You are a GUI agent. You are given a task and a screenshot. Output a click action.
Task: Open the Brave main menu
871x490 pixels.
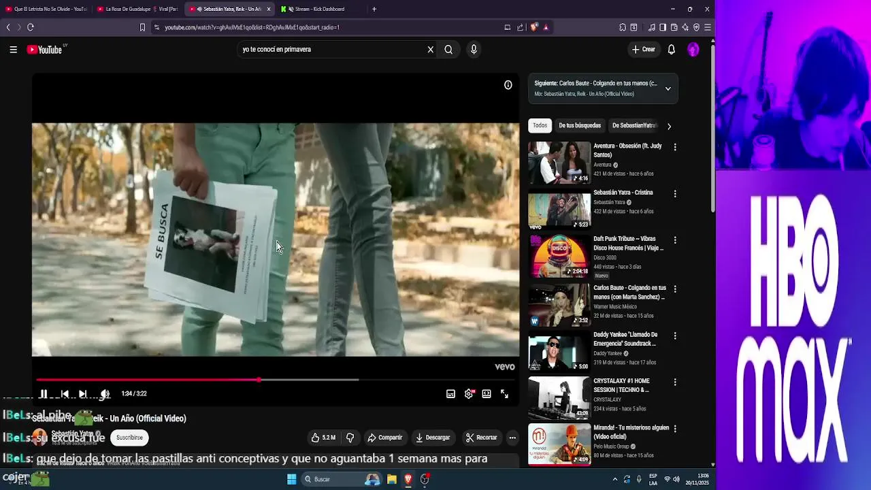tap(708, 27)
